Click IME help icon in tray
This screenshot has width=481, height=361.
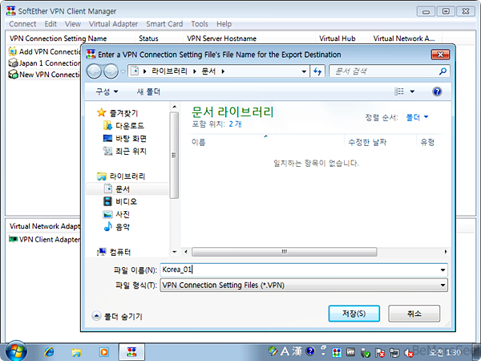[x=310, y=351]
